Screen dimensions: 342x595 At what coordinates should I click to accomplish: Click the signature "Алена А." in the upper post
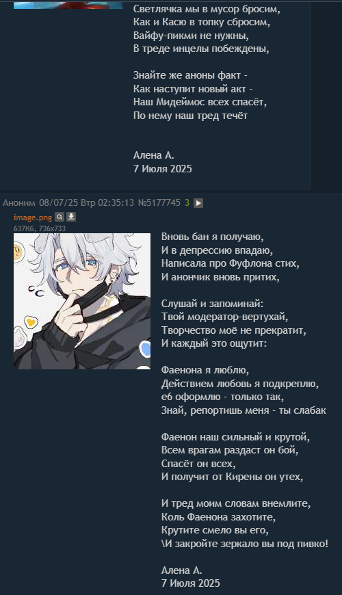click(x=153, y=155)
